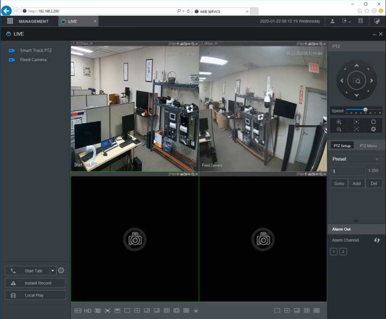Open the MANAGEMENT tab
This screenshot has width=386, height=319.
(33, 21)
